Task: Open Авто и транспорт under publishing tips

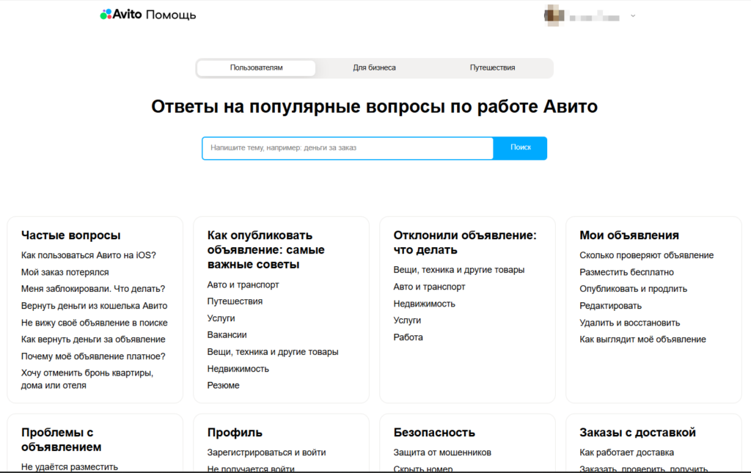Action: pos(243,285)
